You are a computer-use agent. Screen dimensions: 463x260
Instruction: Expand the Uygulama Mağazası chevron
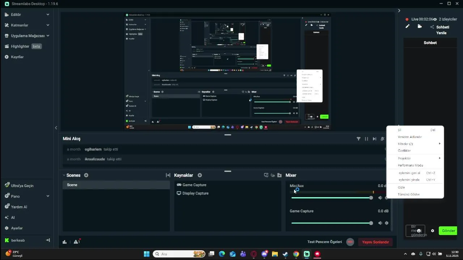coord(48,36)
